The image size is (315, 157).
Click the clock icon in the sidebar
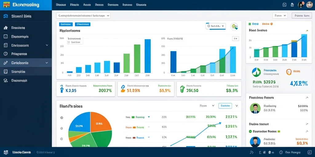click(6, 54)
